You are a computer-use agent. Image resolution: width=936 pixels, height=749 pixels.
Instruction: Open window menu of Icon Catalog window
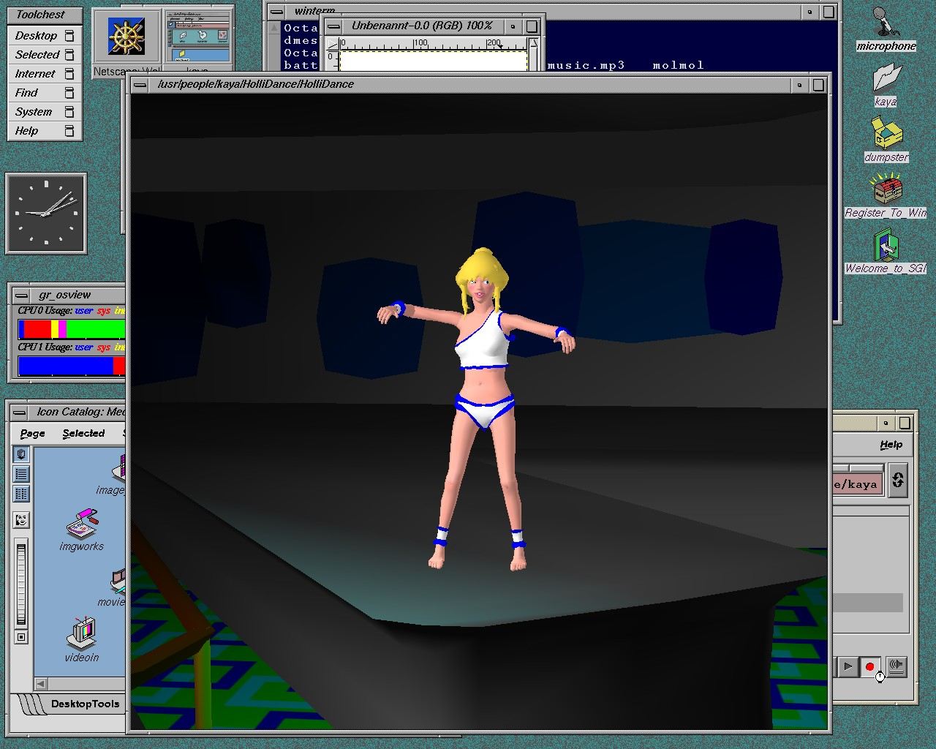tap(20, 412)
